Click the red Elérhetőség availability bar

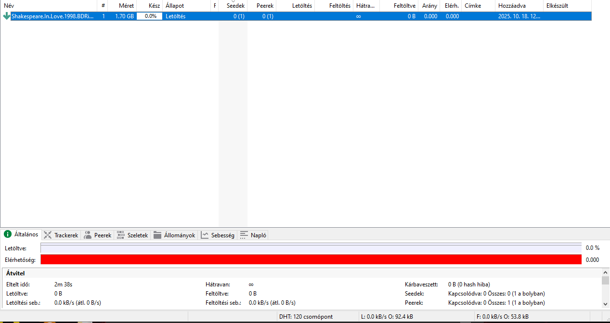pos(311,259)
